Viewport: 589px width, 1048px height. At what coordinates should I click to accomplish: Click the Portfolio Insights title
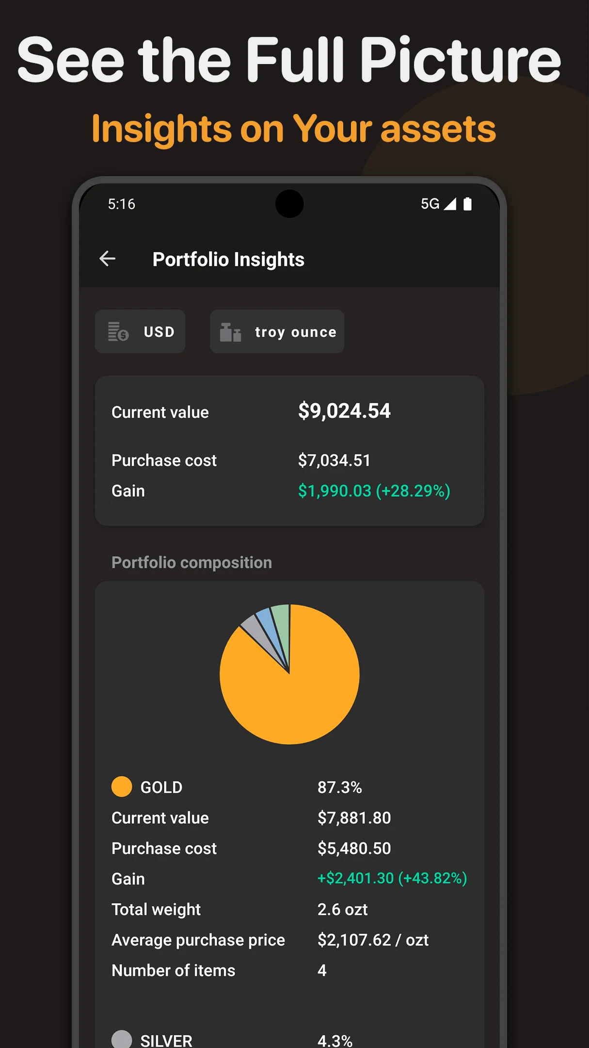(x=228, y=260)
